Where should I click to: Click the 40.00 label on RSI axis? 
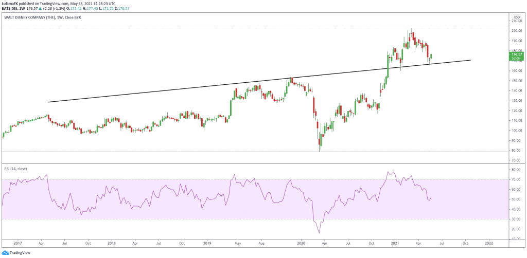[x=517, y=209]
